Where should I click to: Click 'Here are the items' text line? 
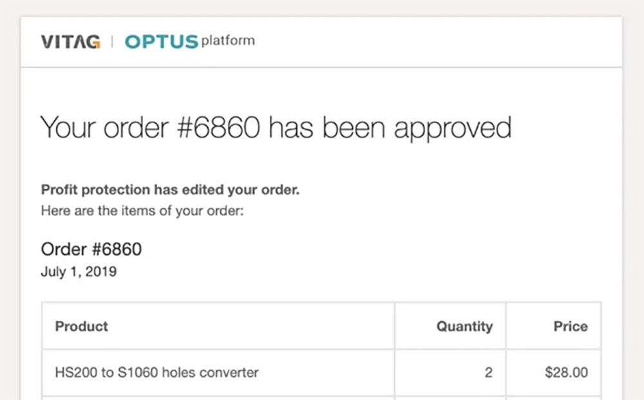click(142, 210)
